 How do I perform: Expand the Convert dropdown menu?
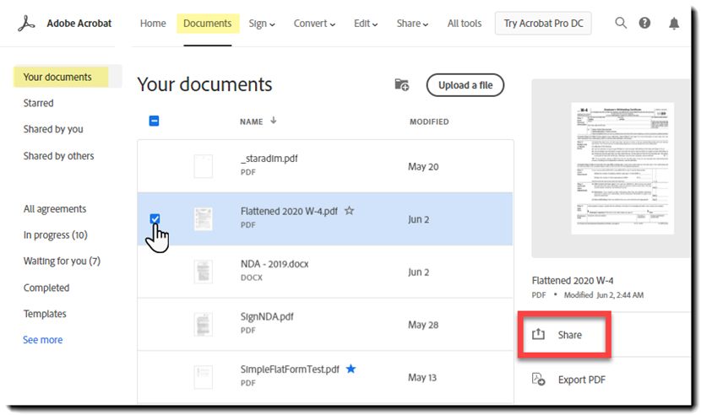[314, 24]
